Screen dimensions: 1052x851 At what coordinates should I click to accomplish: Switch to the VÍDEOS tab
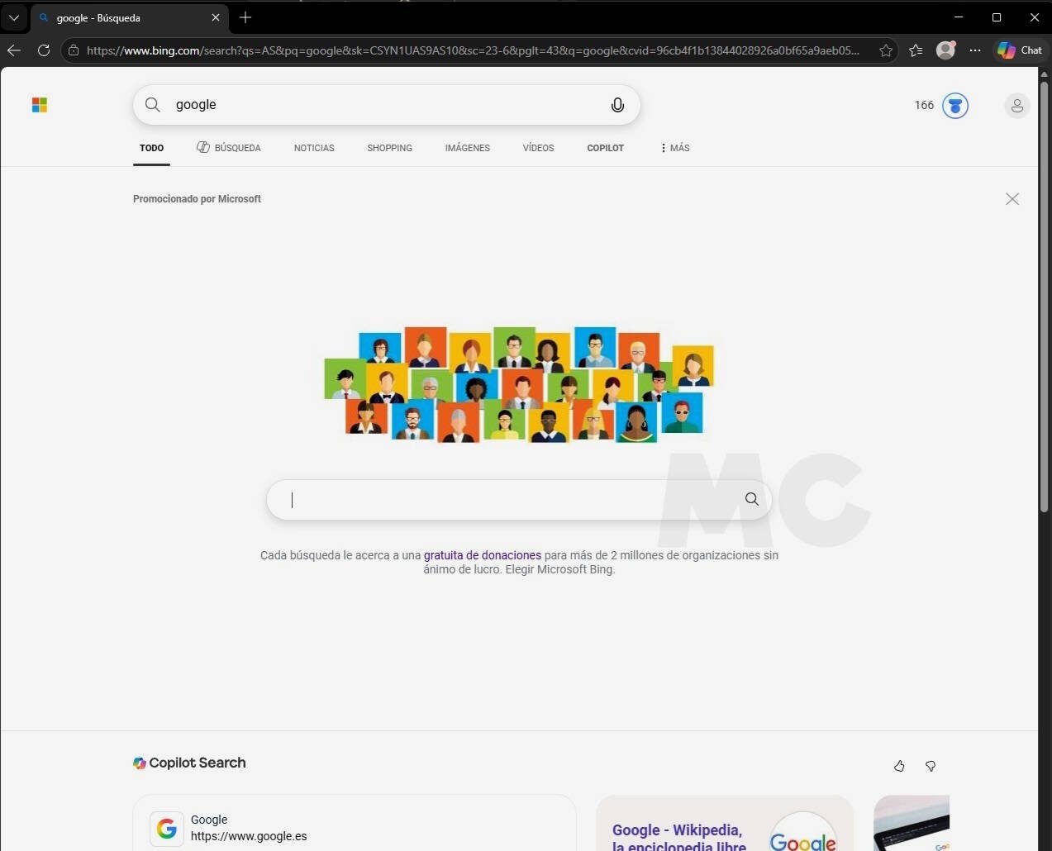[538, 148]
